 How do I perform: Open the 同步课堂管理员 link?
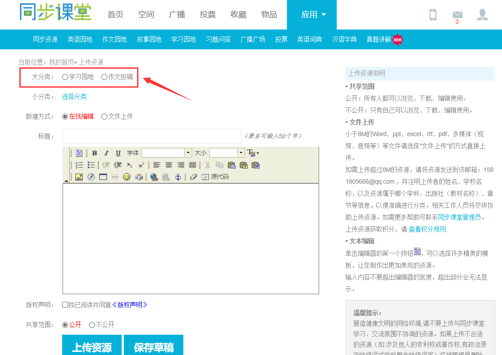point(459,217)
